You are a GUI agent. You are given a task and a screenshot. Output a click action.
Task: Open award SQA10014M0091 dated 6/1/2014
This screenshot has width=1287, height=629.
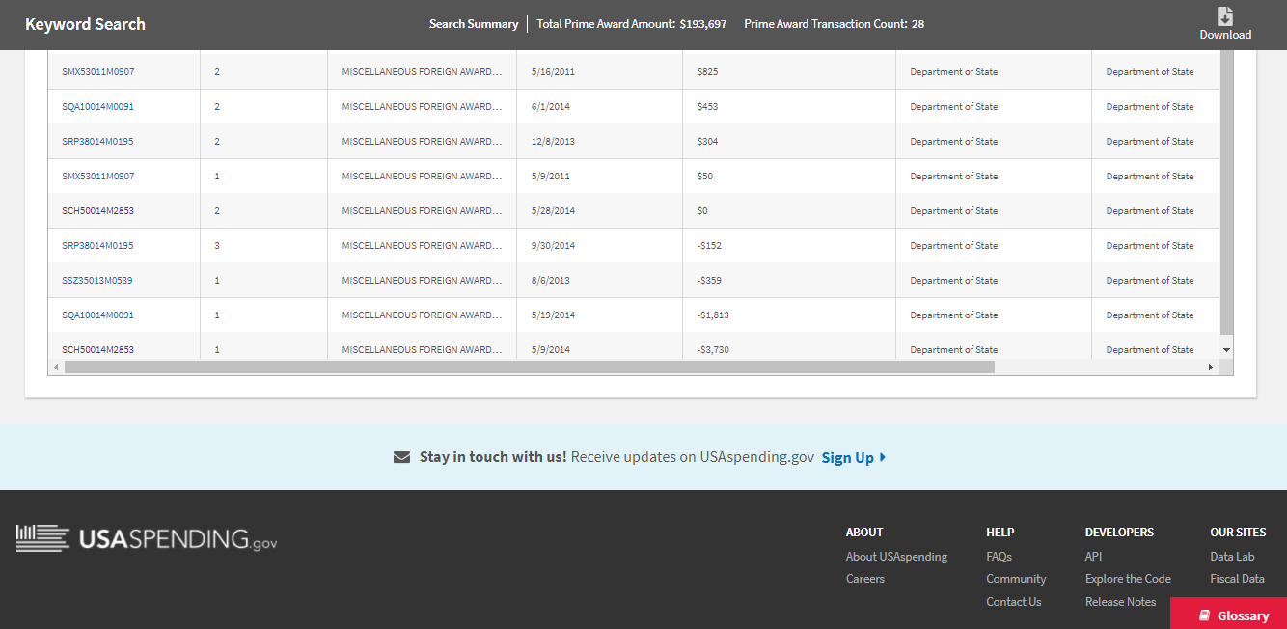[x=97, y=107]
